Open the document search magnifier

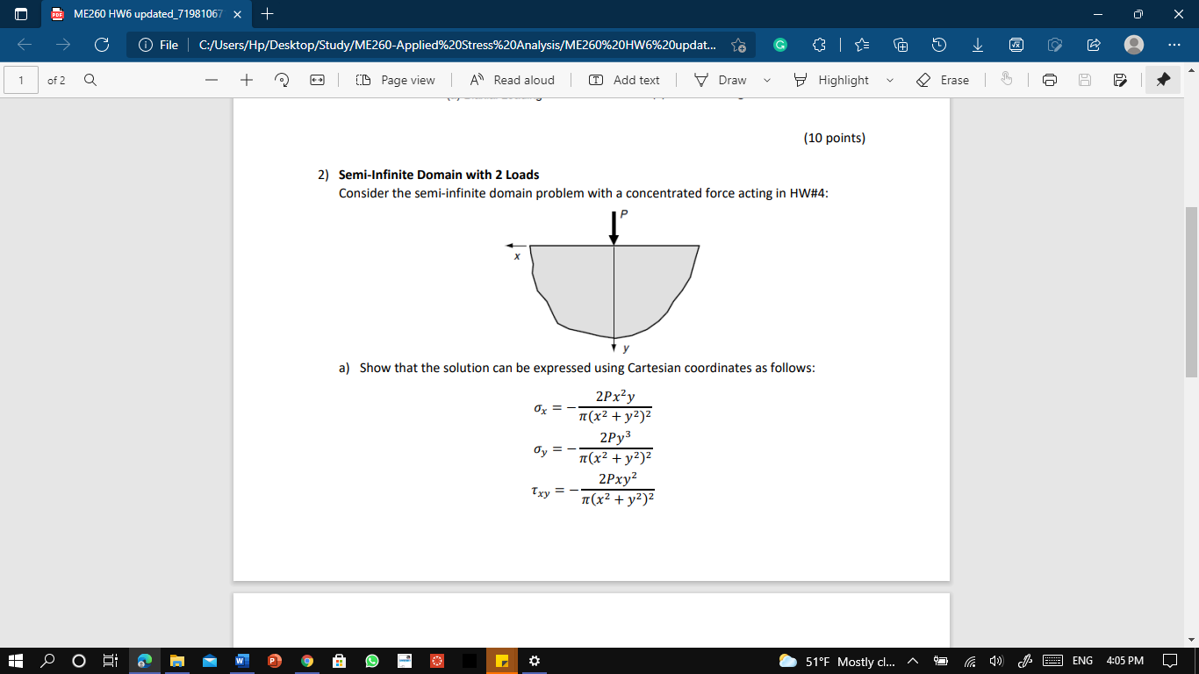pyautogui.click(x=90, y=80)
